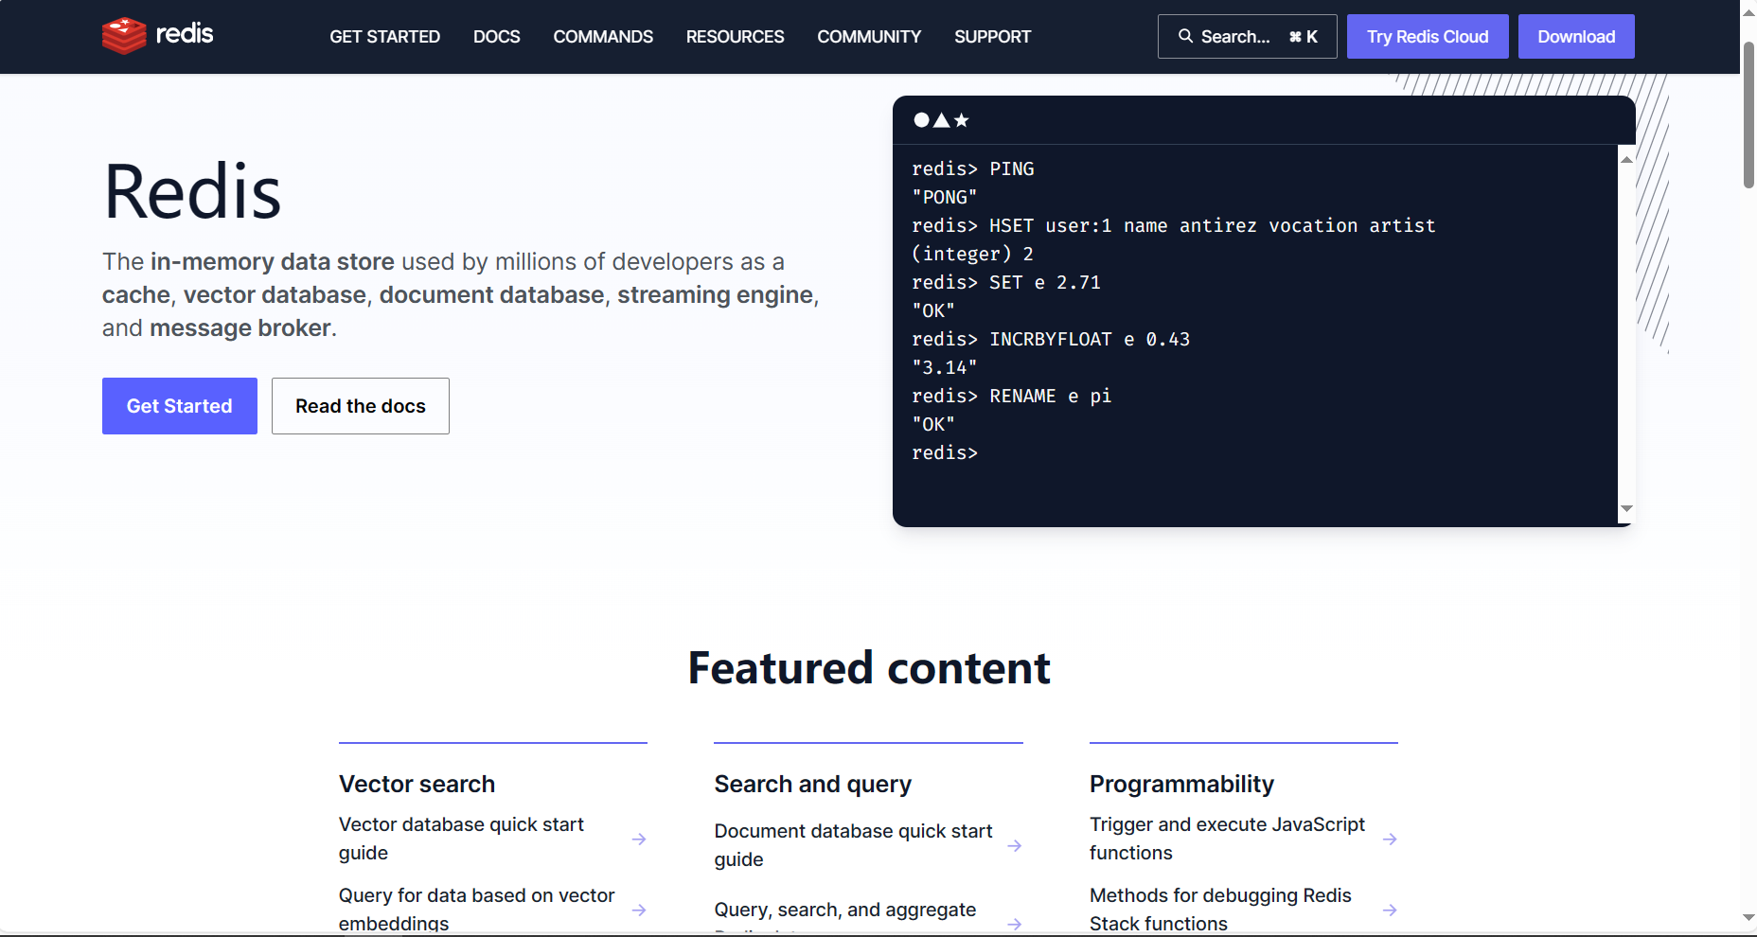Screen dimensions: 1757x937
Task: Click the "PONG" output in terminal
Action: click(945, 197)
